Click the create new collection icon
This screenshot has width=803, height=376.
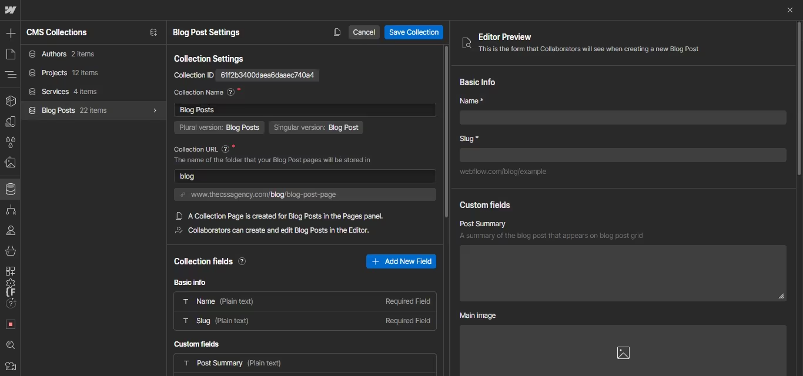[x=153, y=32]
